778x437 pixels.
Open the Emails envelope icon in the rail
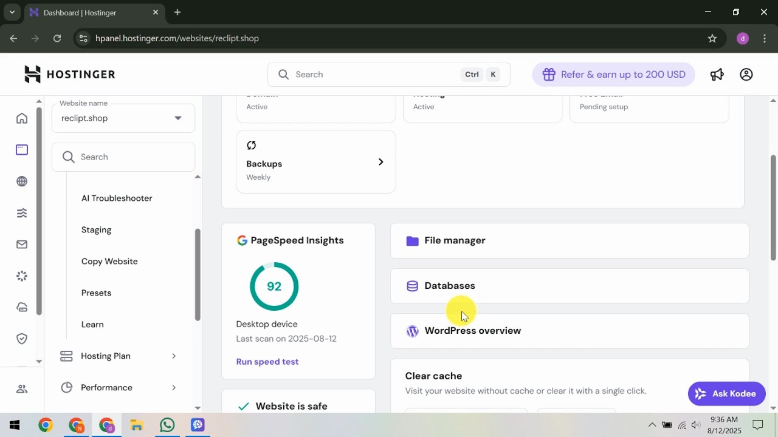[22, 245]
